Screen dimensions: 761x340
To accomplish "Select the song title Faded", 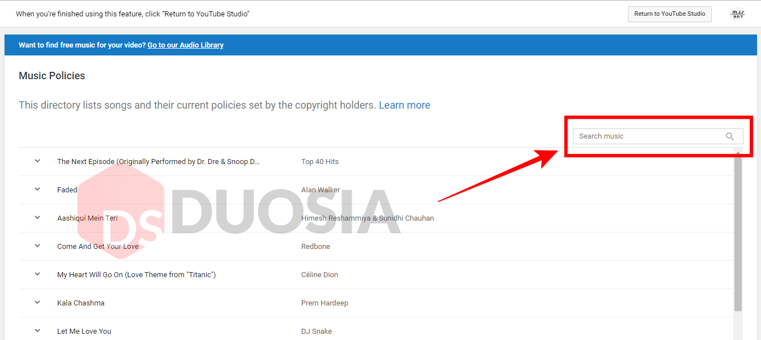I will coord(67,190).
